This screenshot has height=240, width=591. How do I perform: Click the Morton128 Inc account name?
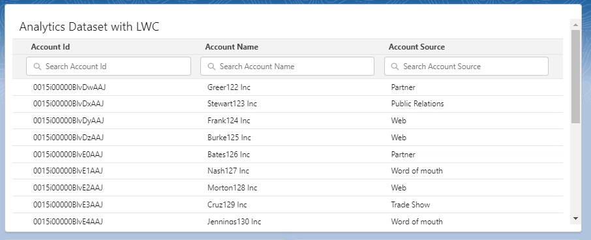[x=232, y=188]
